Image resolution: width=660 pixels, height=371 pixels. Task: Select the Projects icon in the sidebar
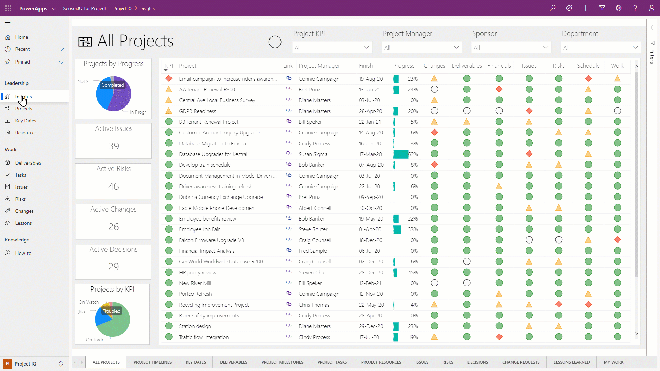(23, 108)
